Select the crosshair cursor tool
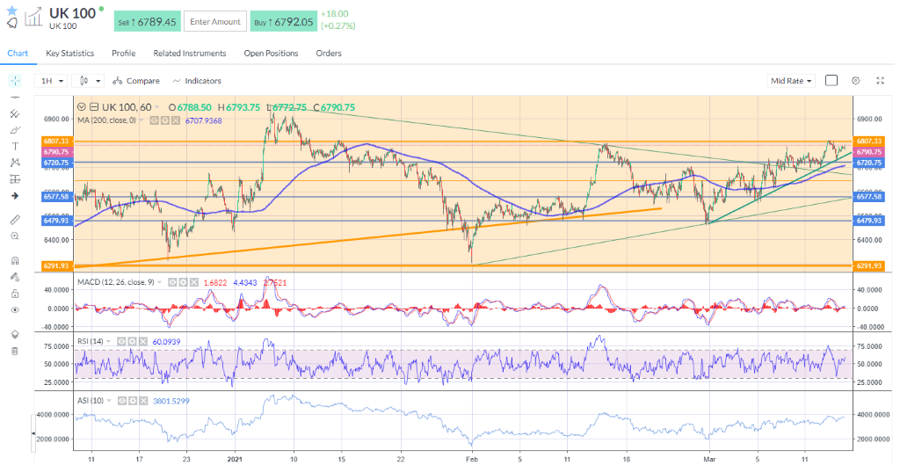 pyautogui.click(x=15, y=81)
